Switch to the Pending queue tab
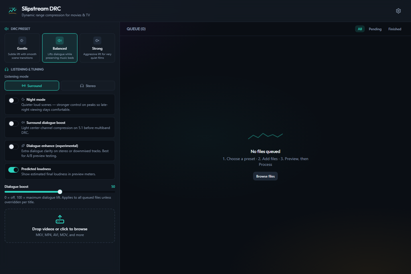The height and width of the screenshot is (274, 411). pos(375,29)
